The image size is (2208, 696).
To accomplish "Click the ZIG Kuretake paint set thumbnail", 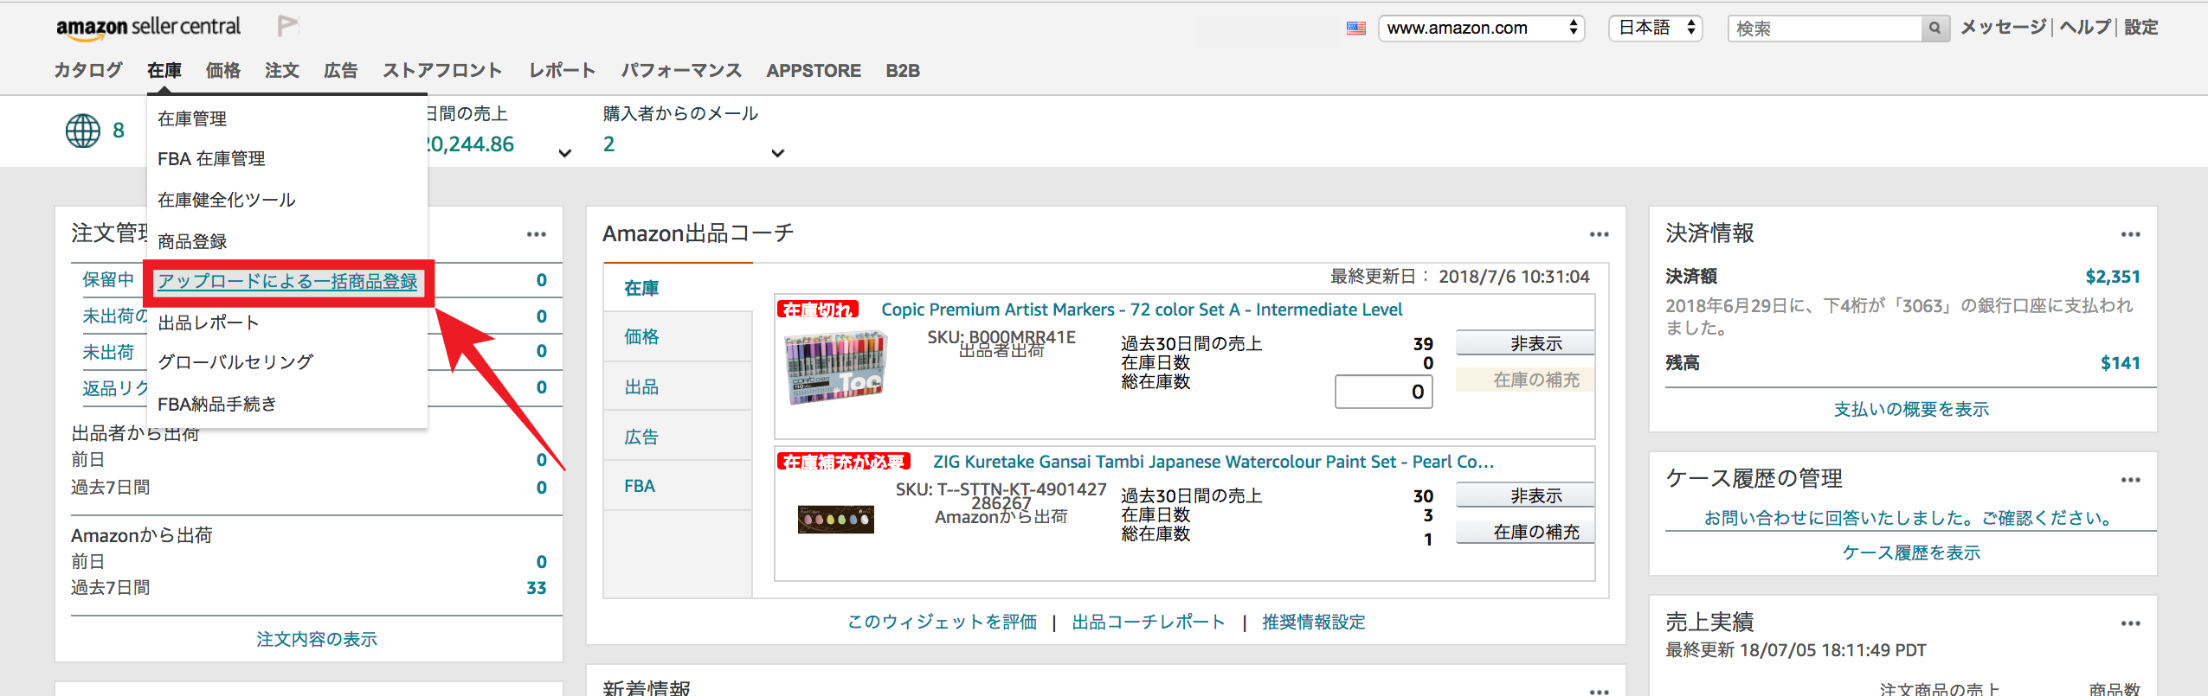I will (x=835, y=519).
